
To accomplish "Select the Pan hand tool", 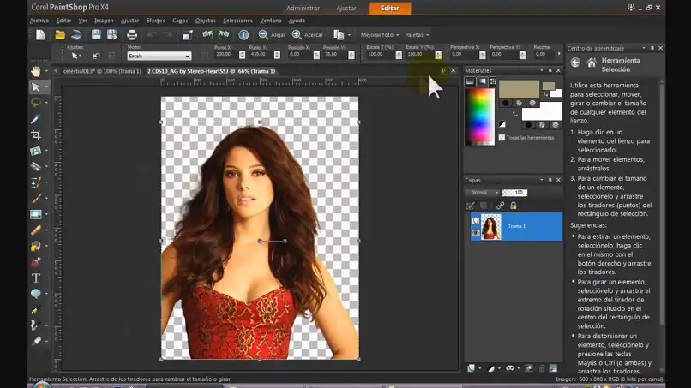I will [36, 71].
